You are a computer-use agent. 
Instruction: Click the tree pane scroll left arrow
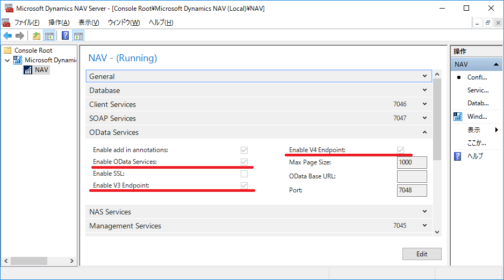[6, 261]
